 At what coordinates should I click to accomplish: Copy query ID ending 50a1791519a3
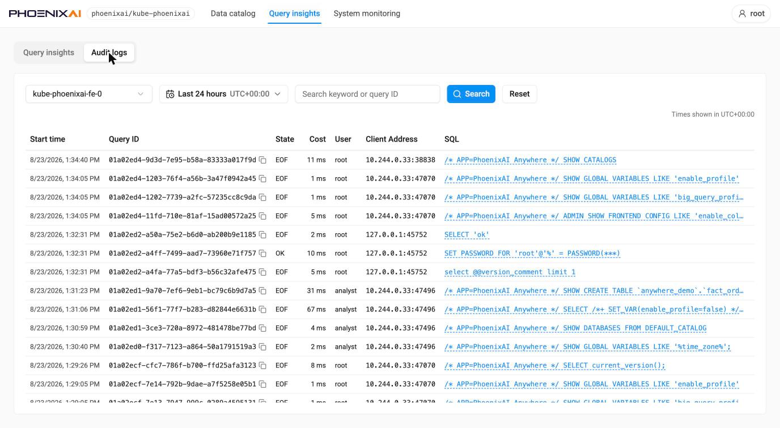(x=263, y=347)
